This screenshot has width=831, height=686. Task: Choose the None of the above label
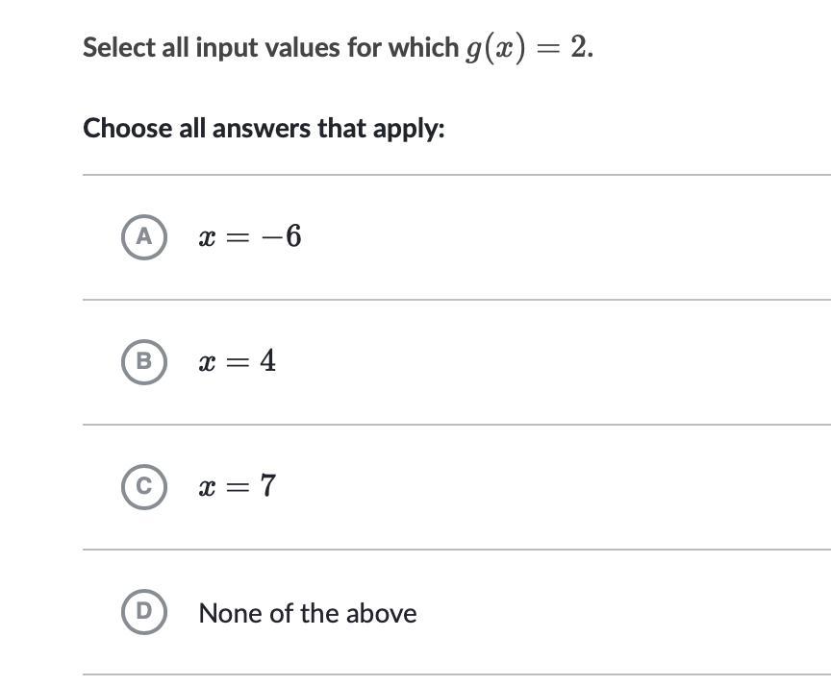click(x=307, y=613)
